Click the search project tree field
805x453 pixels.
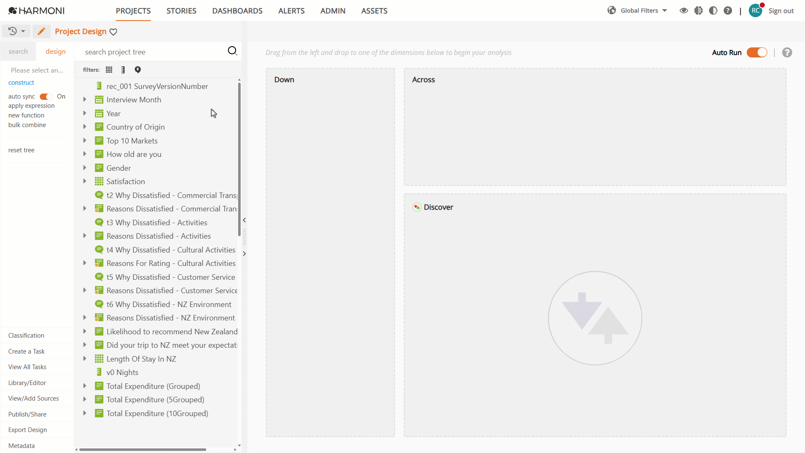pyautogui.click(x=153, y=52)
